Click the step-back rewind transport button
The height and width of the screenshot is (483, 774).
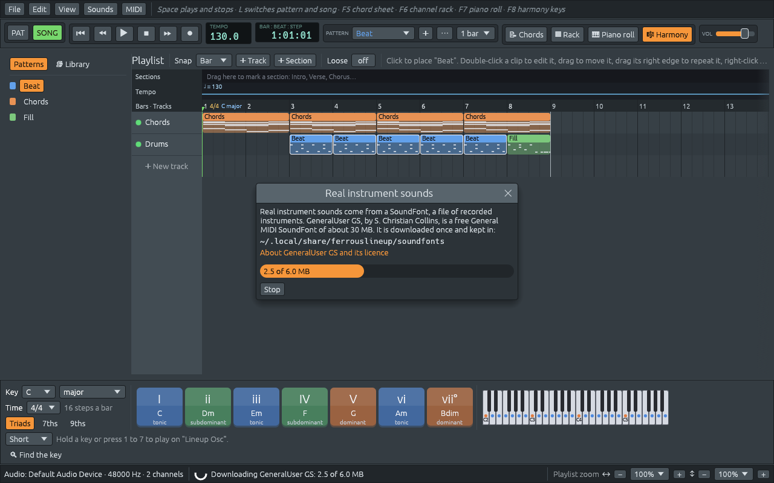click(x=102, y=33)
